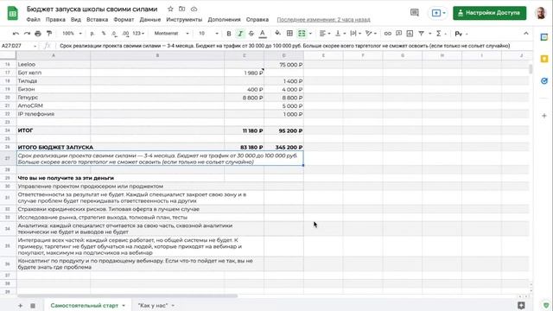Image resolution: width=553 pixels, height=311 pixels.
Task: Open horizontal align dropdown
Action: point(325,34)
